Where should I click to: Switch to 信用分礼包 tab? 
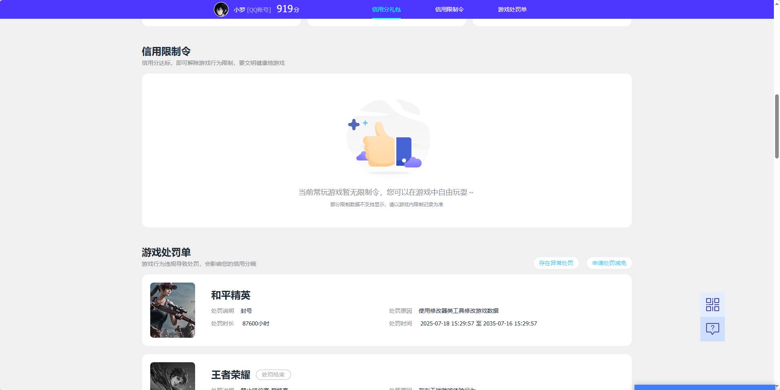click(386, 9)
